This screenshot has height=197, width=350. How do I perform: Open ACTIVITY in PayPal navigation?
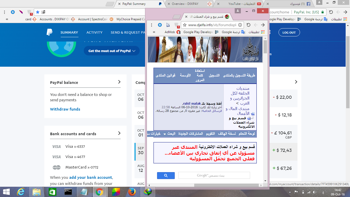(94, 32)
